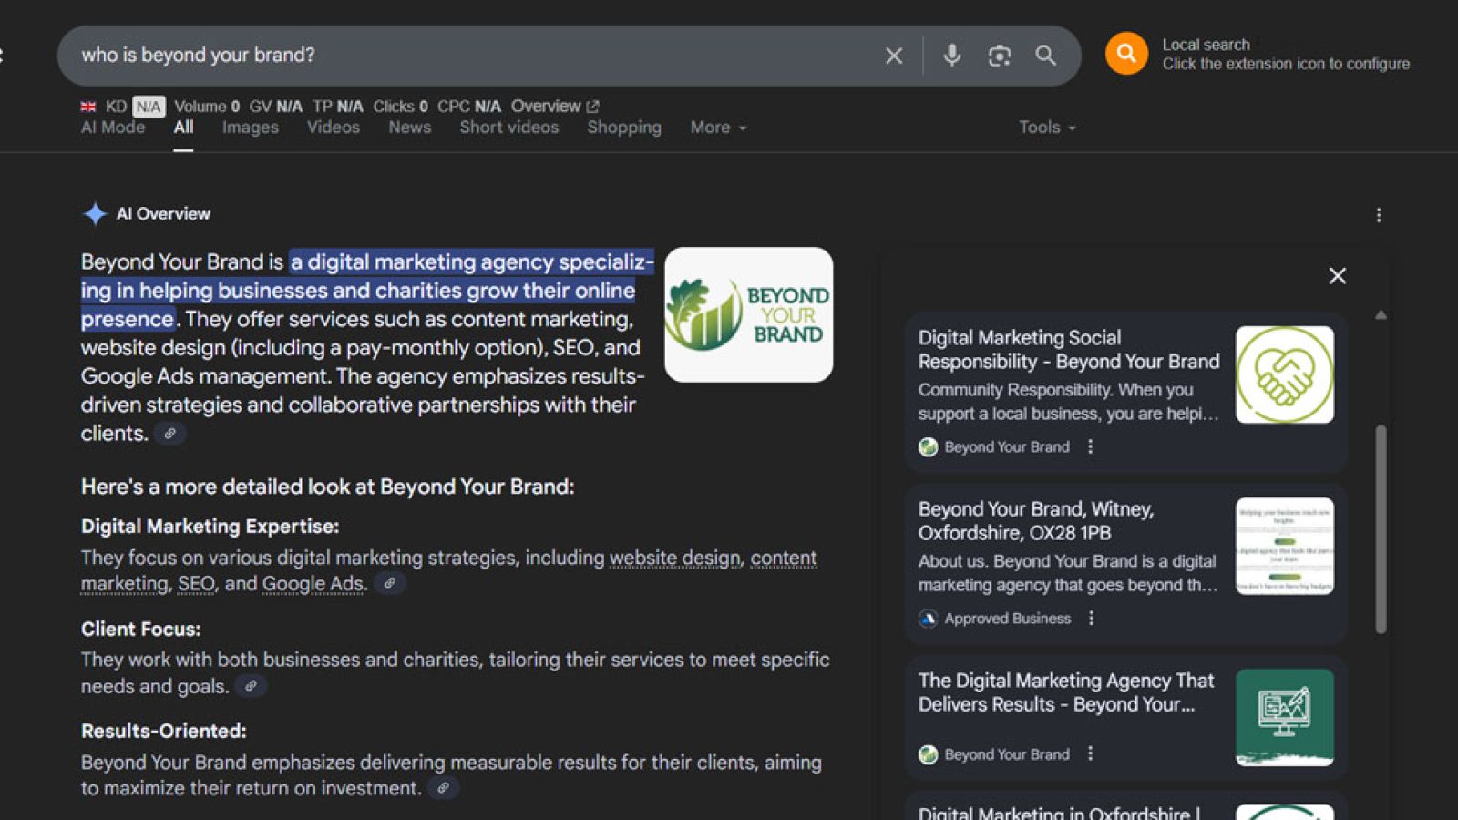Open search by image camera icon

1000,56
